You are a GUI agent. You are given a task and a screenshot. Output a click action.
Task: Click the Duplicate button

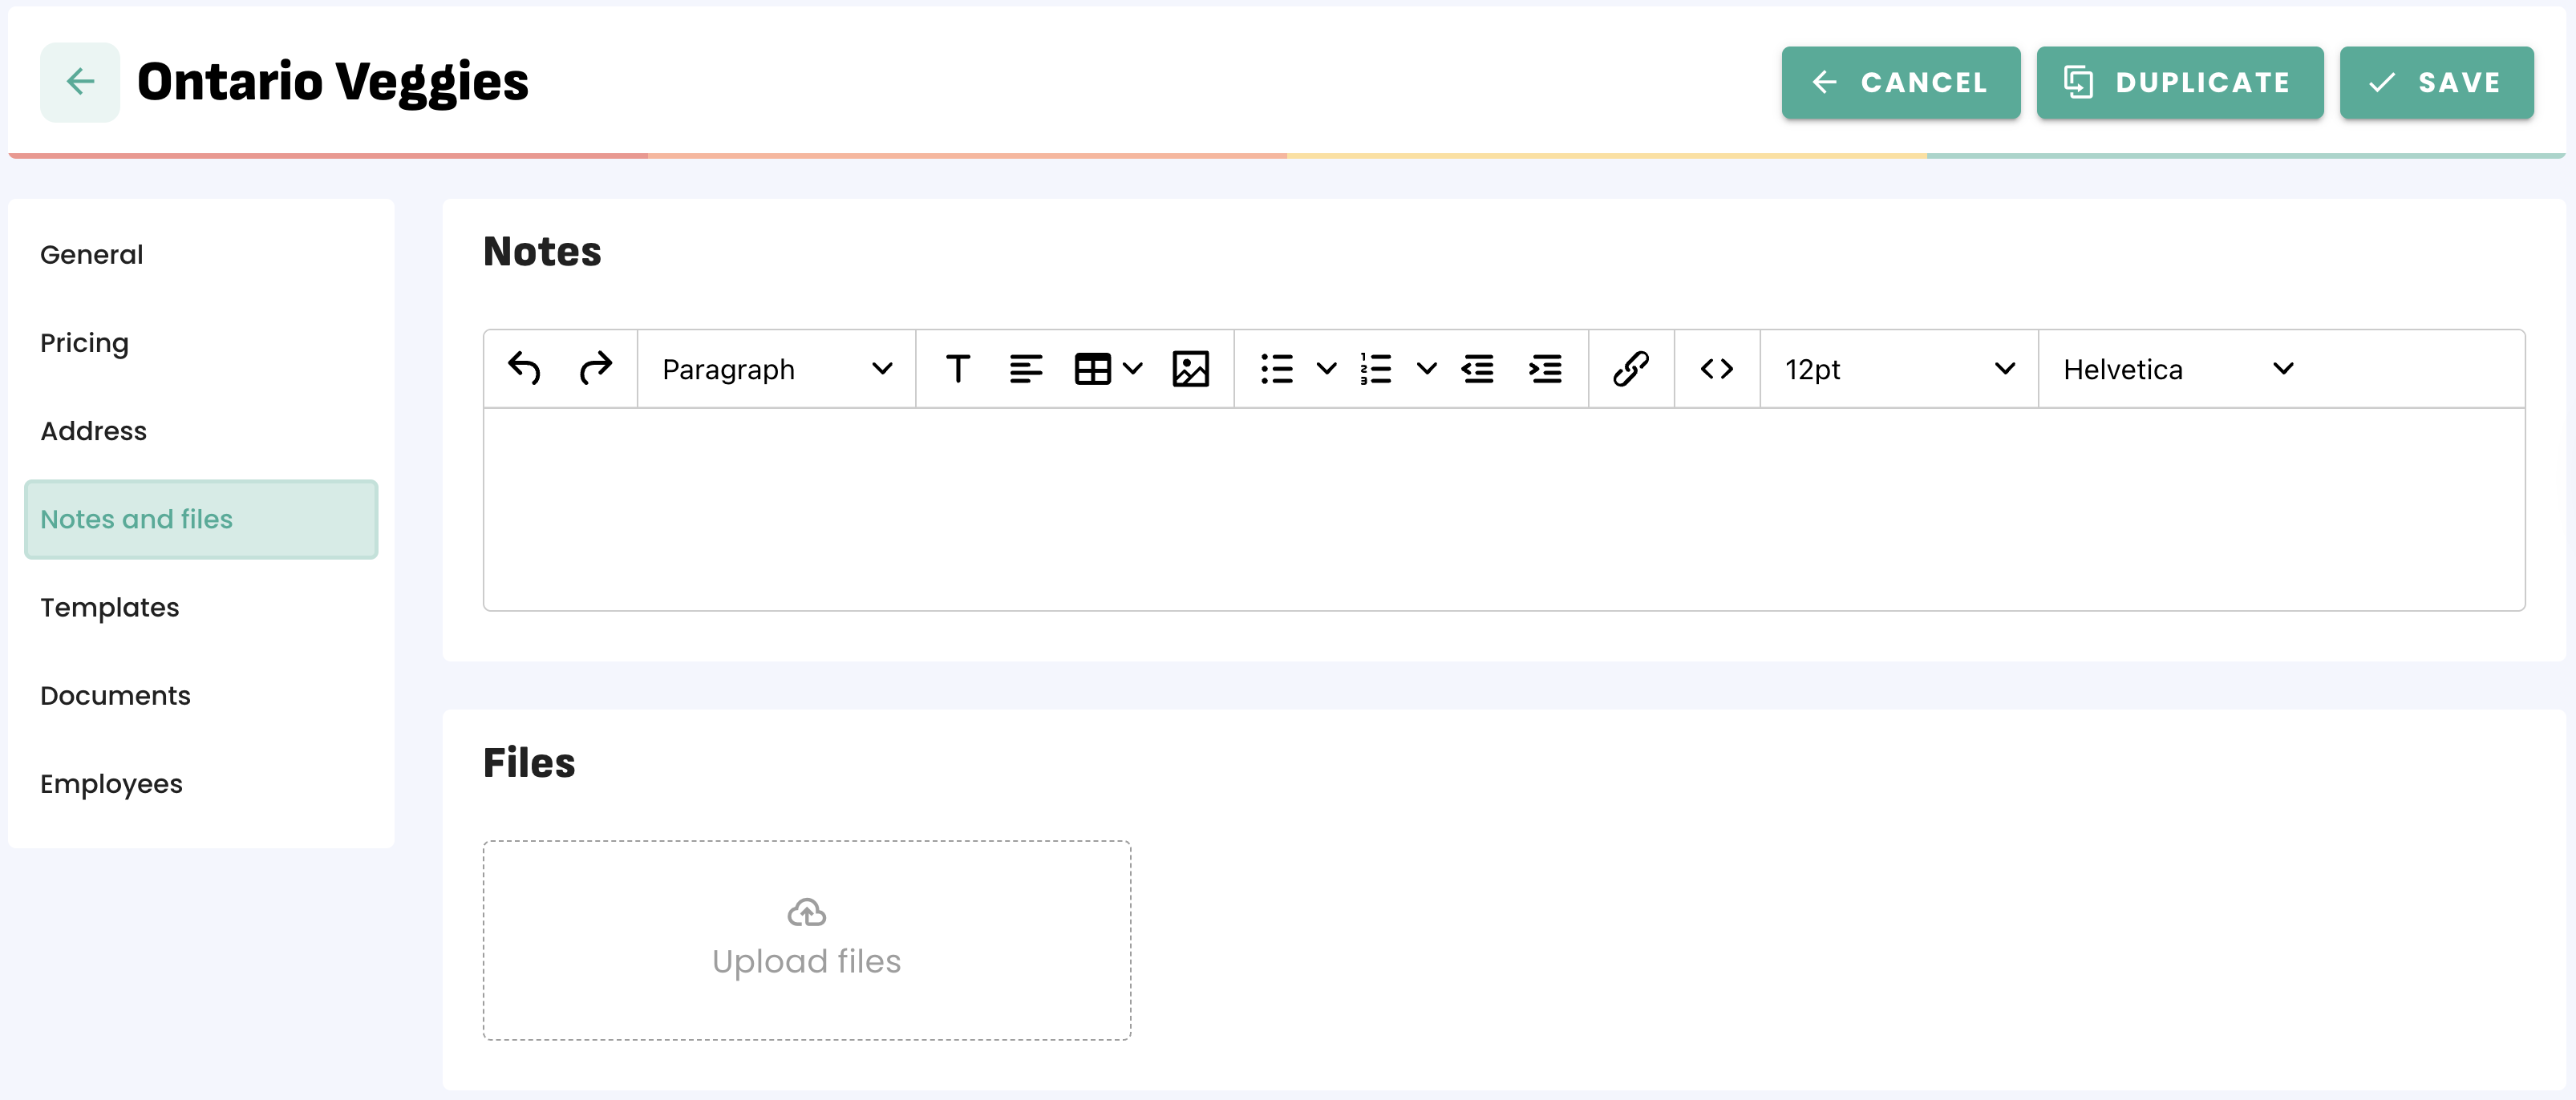click(2179, 83)
